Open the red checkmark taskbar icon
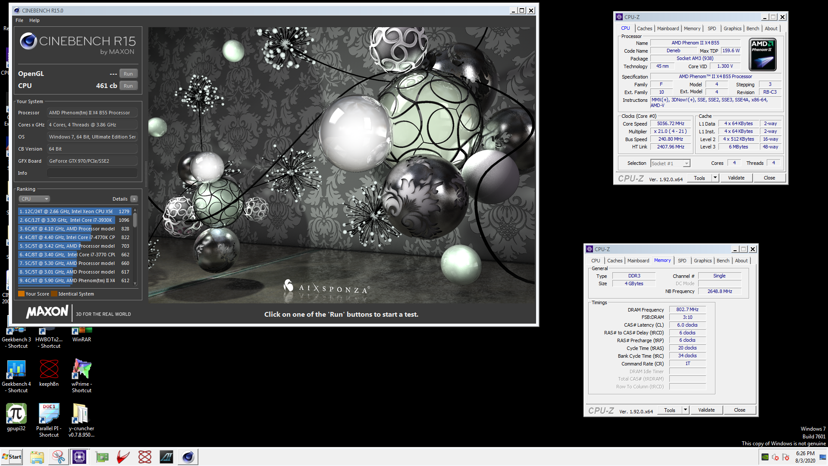 tap(123, 457)
